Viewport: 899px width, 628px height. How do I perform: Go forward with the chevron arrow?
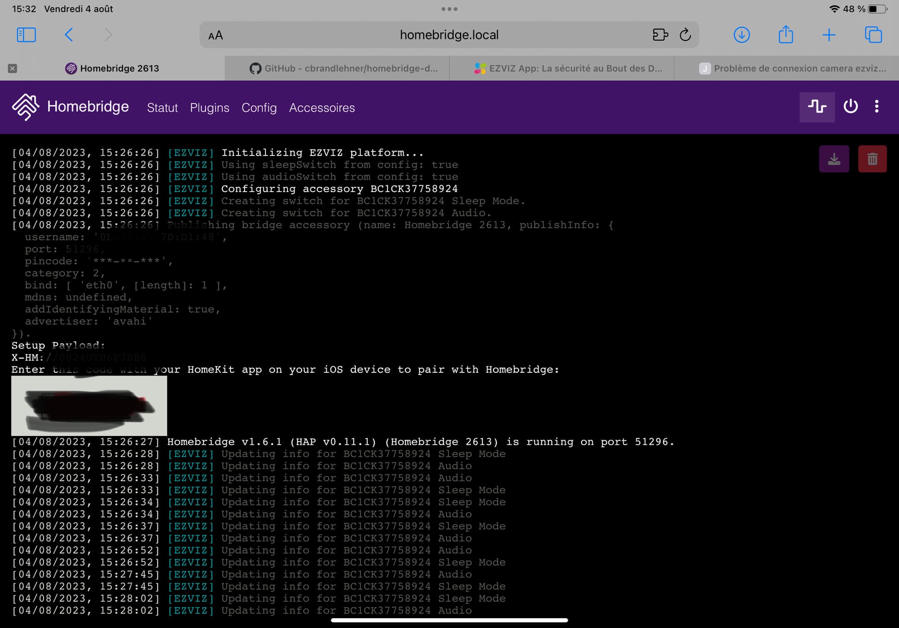(x=108, y=35)
